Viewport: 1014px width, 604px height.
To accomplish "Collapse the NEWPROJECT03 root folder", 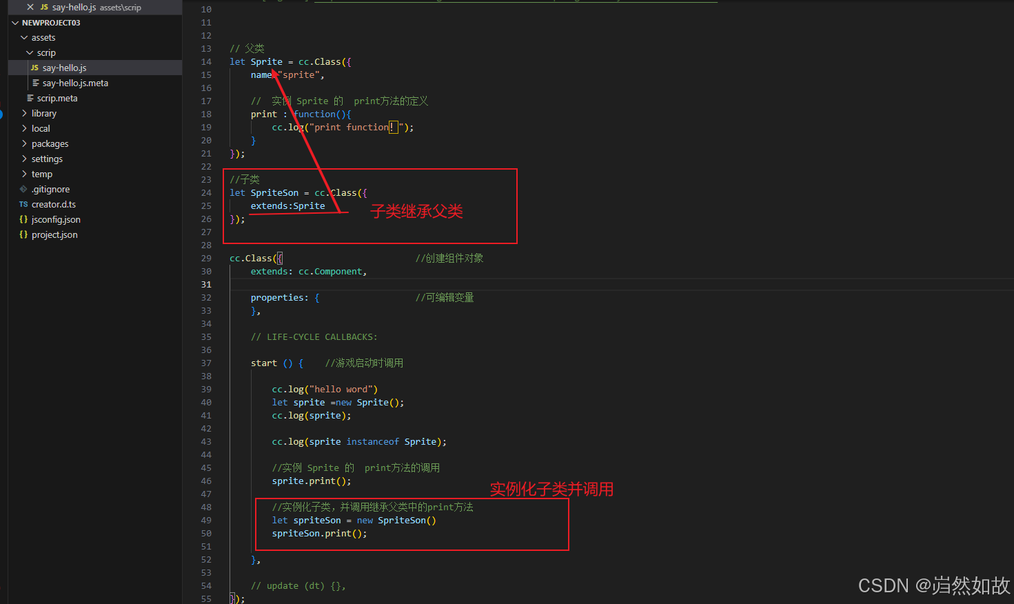I will coord(15,23).
